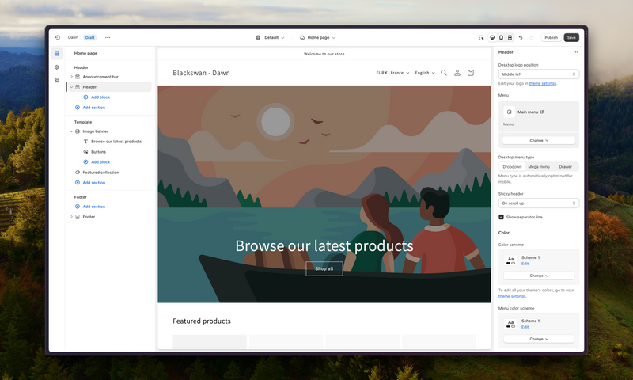
Task: Click Add section in Footer group
Action: [90, 207]
